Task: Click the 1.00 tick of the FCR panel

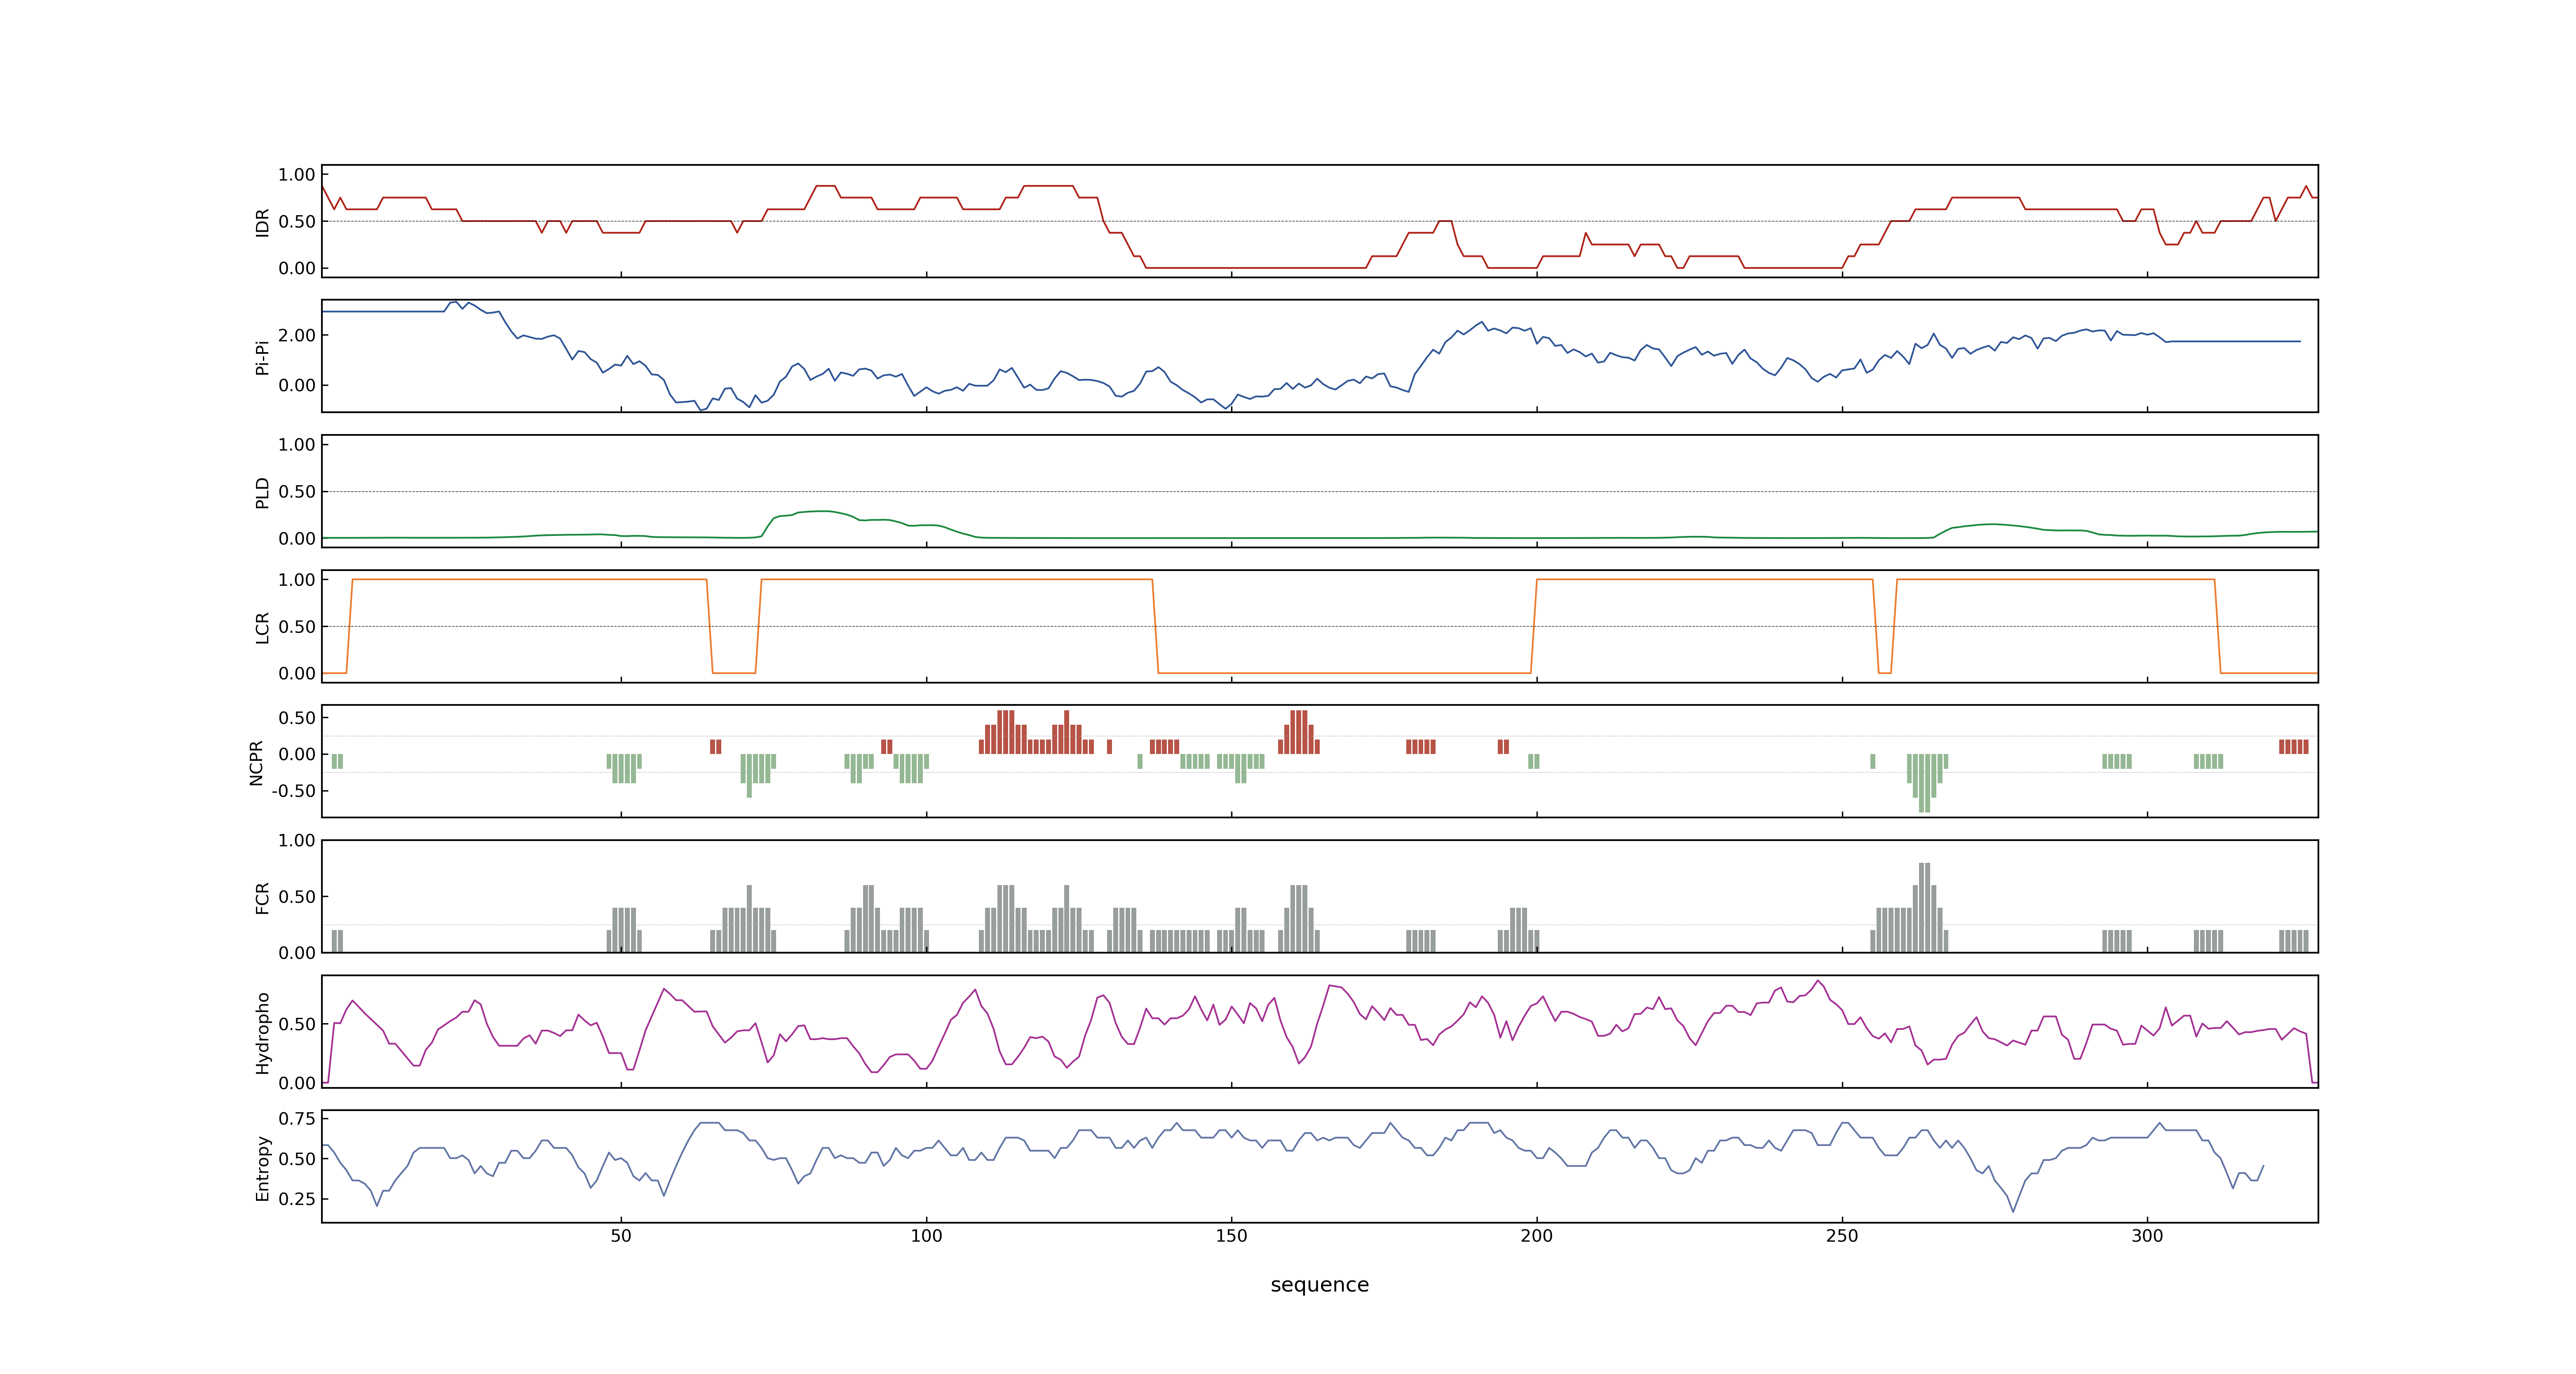Action: (x=297, y=841)
